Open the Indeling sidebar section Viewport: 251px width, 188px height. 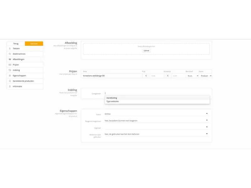pos(25,70)
